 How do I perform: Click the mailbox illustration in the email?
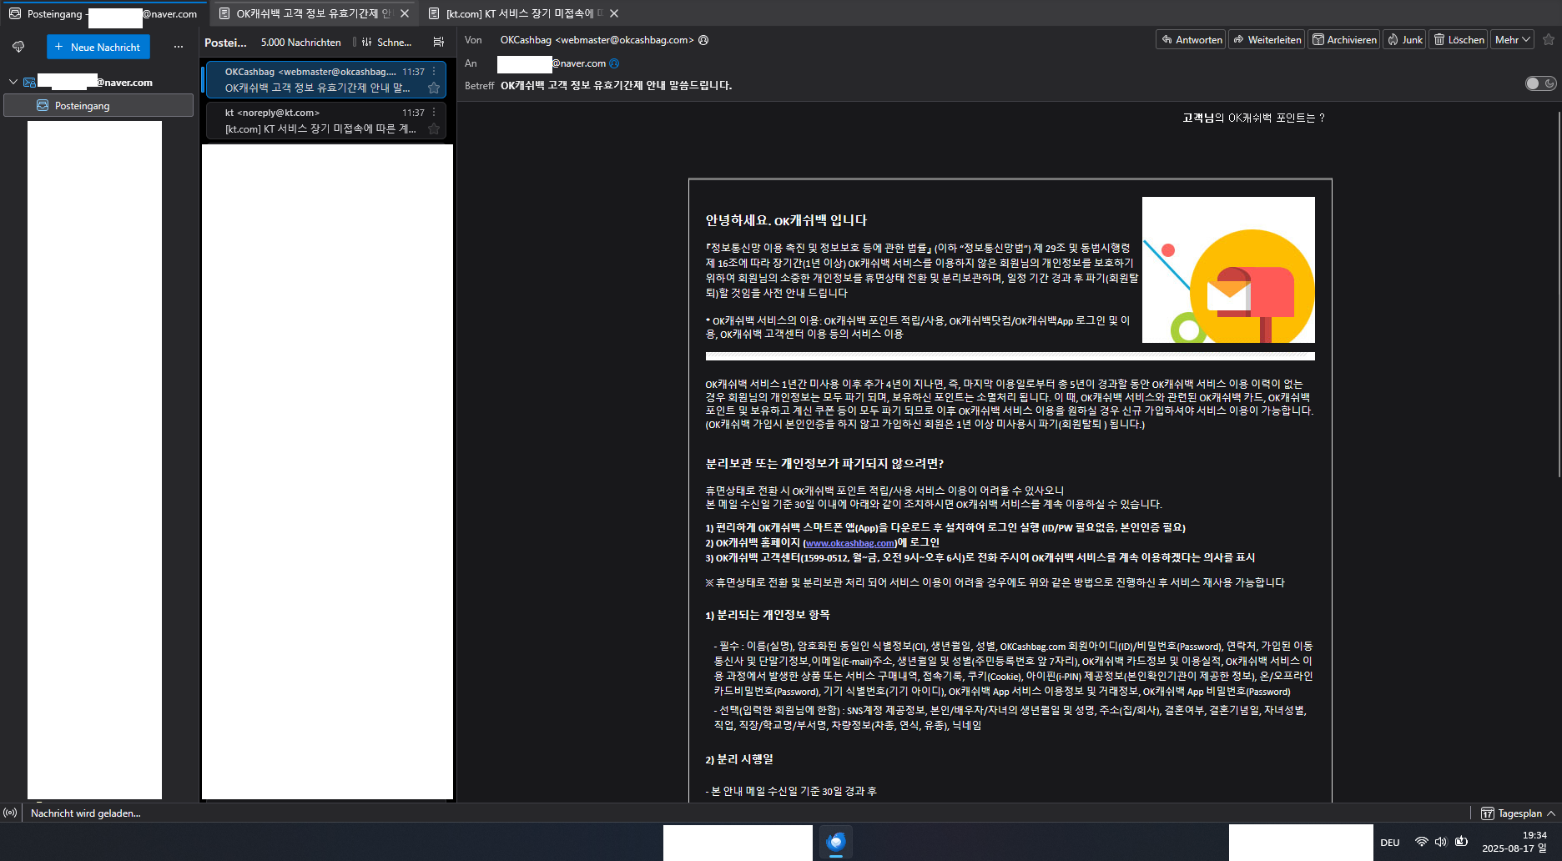coord(1228,269)
